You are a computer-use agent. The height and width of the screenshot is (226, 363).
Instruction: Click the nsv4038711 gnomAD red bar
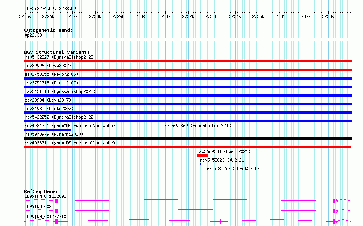click(x=188, y=147)
